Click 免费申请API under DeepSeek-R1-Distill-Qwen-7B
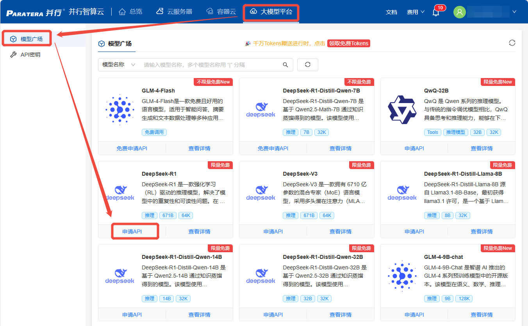Screen dimensions: 528x326 tap(273, 148)
